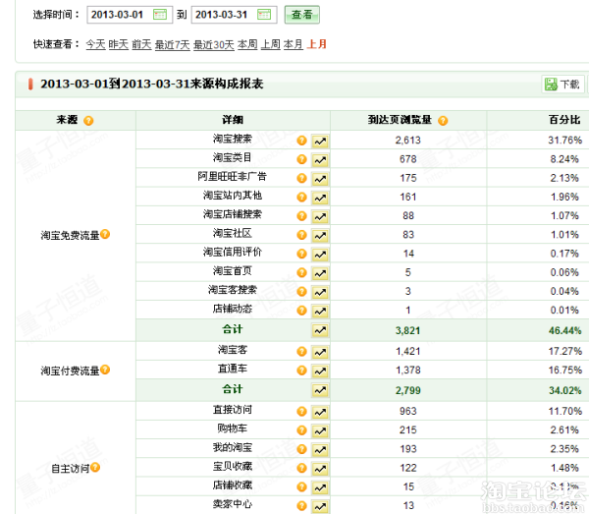The width and height of the screenshot is (589, 514).
Task: Click the help icon for 直接访问
Action: pos(301,412)
